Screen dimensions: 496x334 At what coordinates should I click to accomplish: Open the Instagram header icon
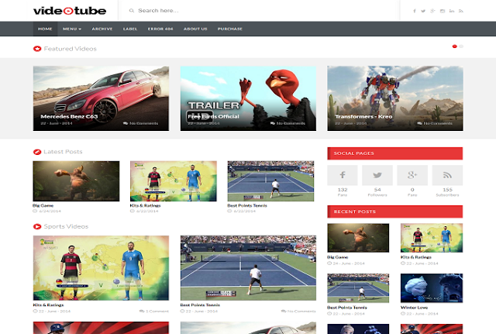443,11
